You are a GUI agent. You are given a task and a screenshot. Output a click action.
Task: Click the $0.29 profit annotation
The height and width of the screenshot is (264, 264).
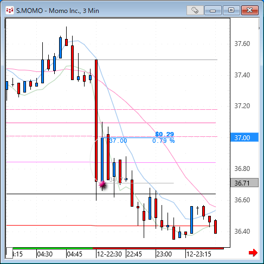point(164,134)
